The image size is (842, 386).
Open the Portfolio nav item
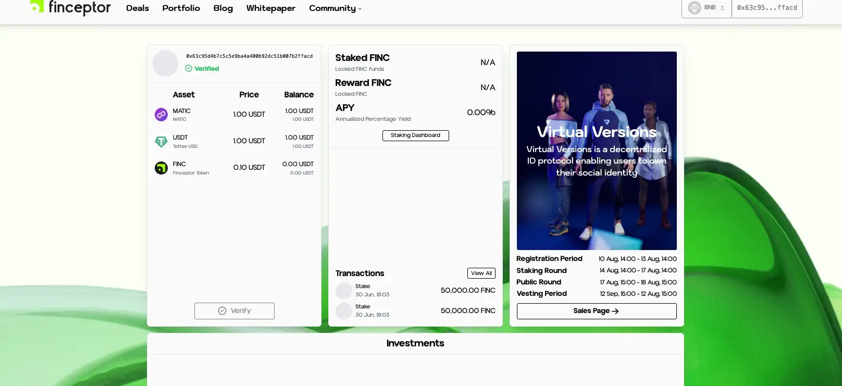tap(181, 8)
